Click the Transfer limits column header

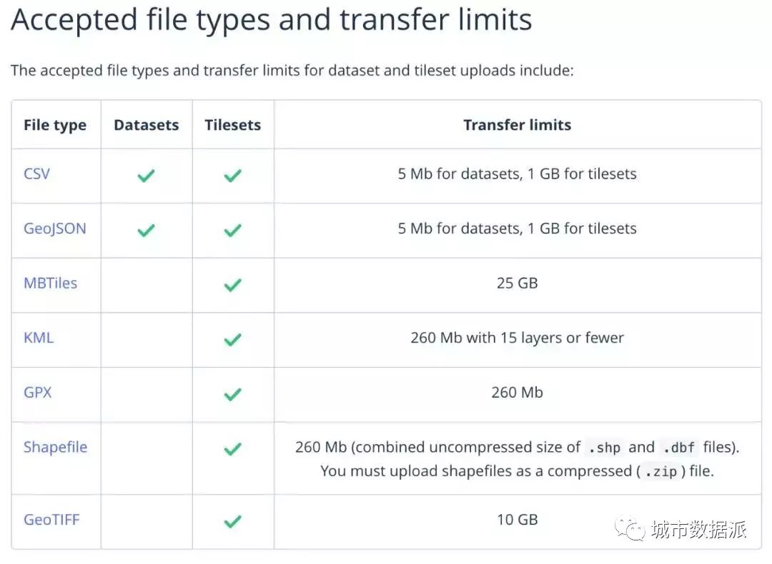pos(517,125)
